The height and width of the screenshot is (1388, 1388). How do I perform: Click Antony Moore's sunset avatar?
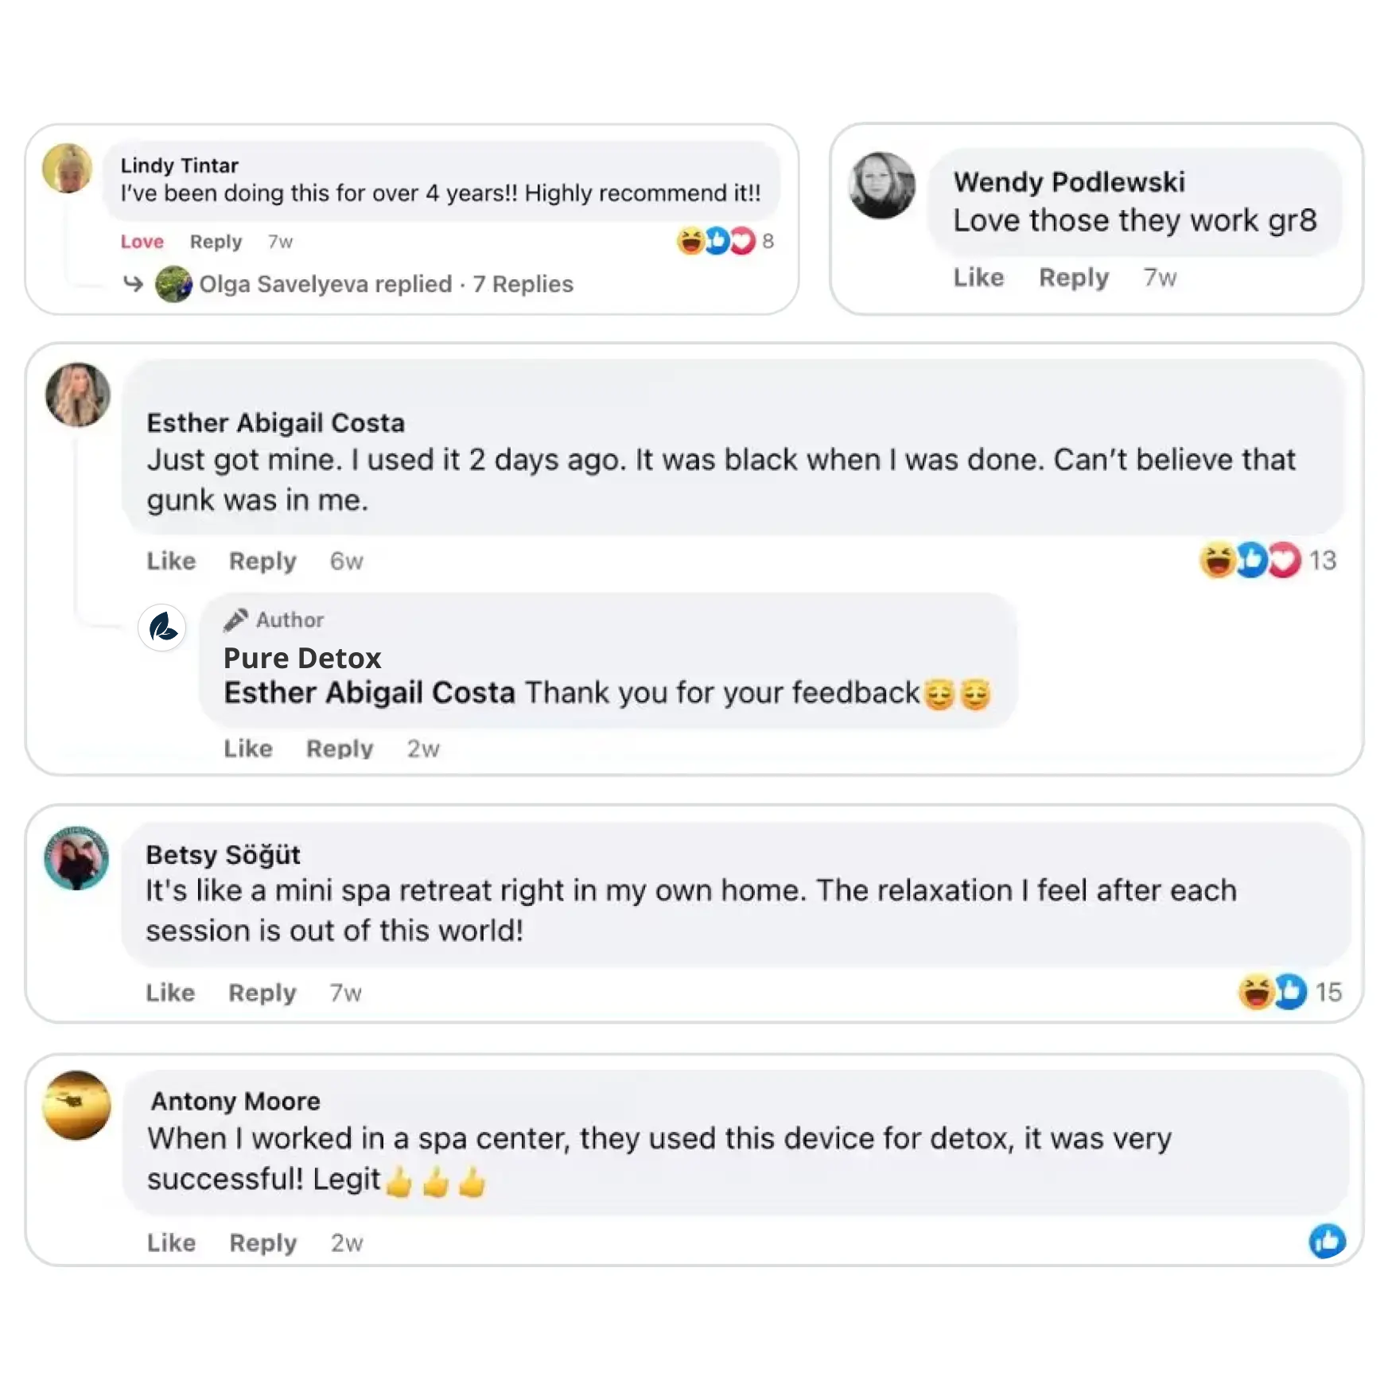click(x=76, y=1105)
